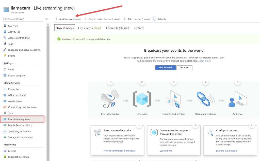Click the Configure outputs card title
This screenshot has width=260, height=161.
227,130
